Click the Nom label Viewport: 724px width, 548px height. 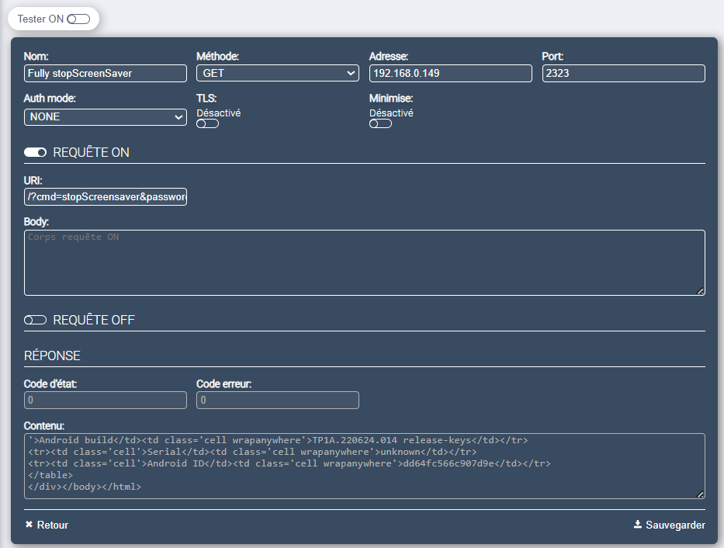tap(36, 57)
